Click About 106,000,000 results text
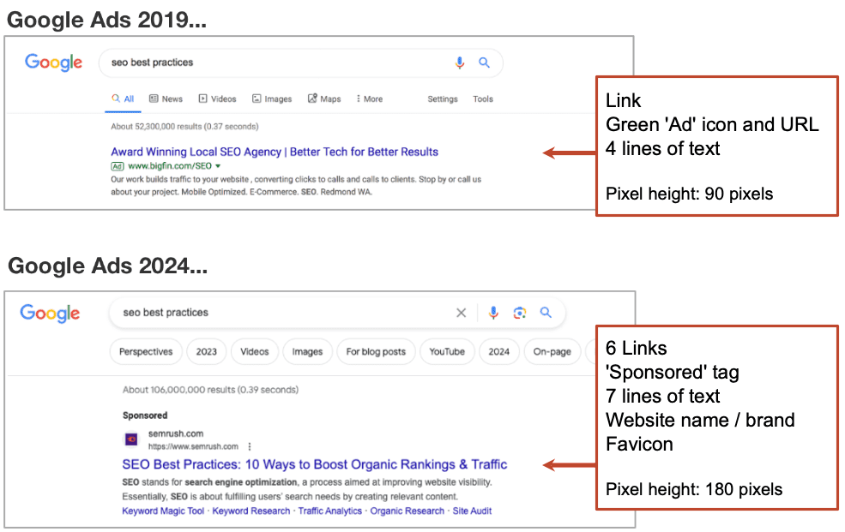 click(x=210, y=390)
